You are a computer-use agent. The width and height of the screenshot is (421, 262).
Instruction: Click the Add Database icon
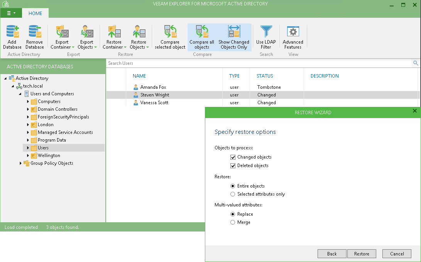click(x=12, y=31)
